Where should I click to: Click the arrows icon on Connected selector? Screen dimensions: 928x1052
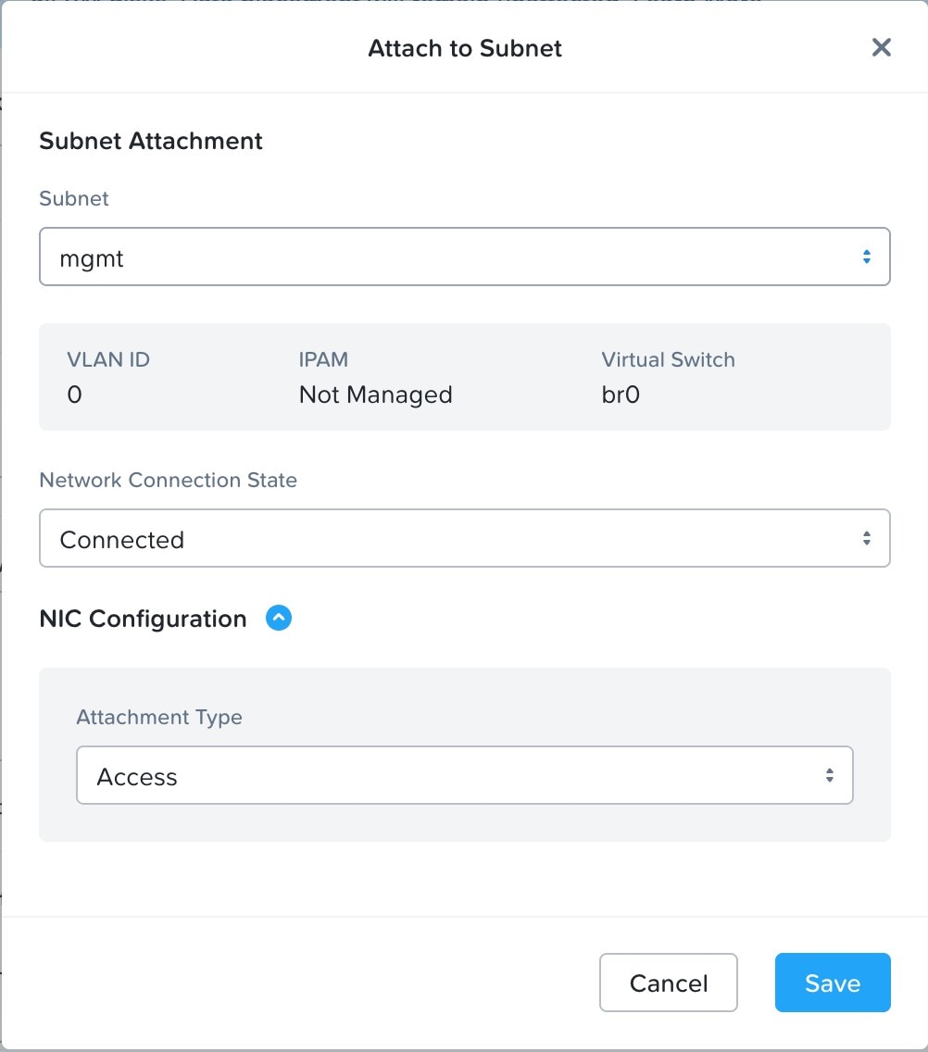pyautogui.click(x=866, y=538)
